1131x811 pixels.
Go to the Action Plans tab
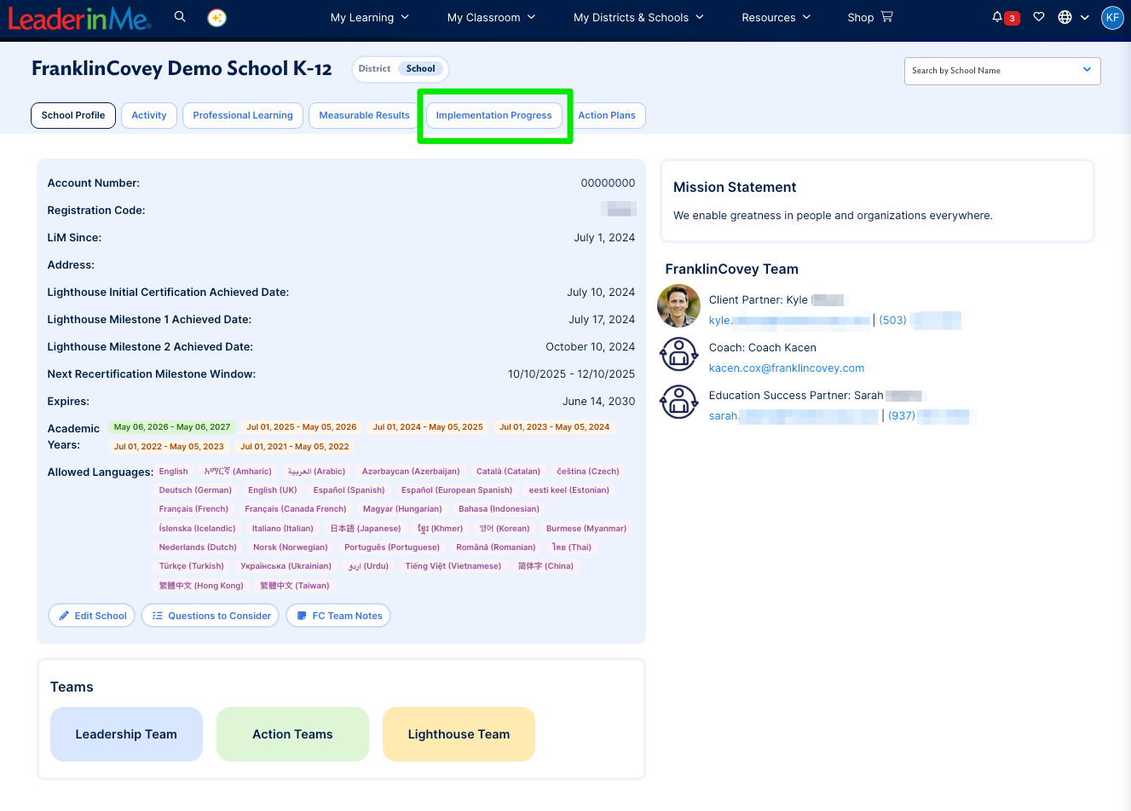[x=607, y=115]
